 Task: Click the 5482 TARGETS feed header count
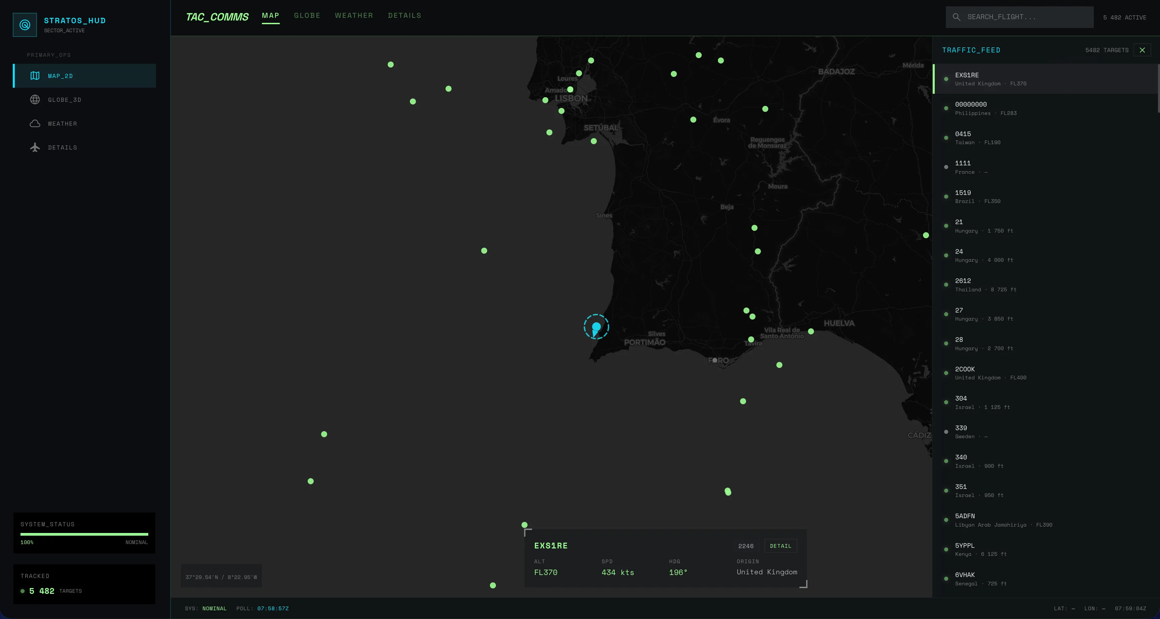[1107, 50]
